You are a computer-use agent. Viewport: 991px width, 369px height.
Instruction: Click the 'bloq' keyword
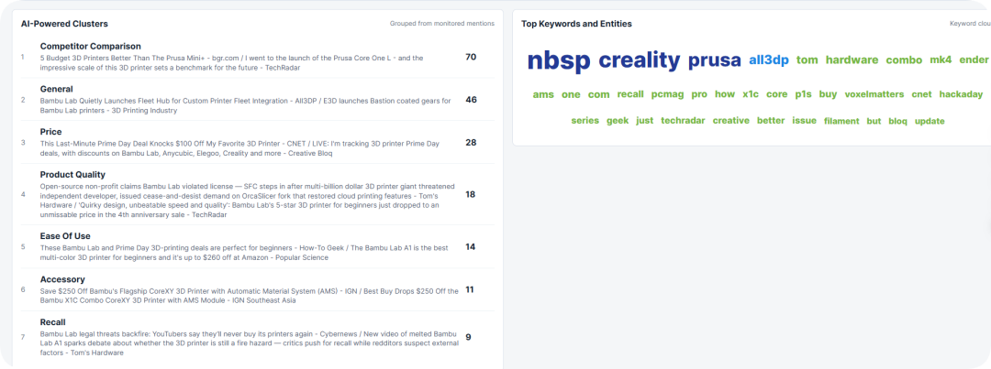point(898,121)
